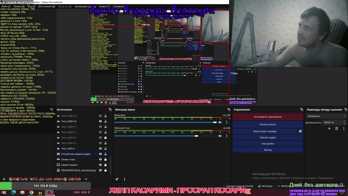This screenshot has width=348, height=196.
Task: Undock the Микшер звука panel
Action: pos(229,110)
